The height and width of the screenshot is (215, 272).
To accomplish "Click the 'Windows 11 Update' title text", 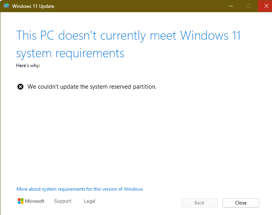I will (x=33, y=6).
